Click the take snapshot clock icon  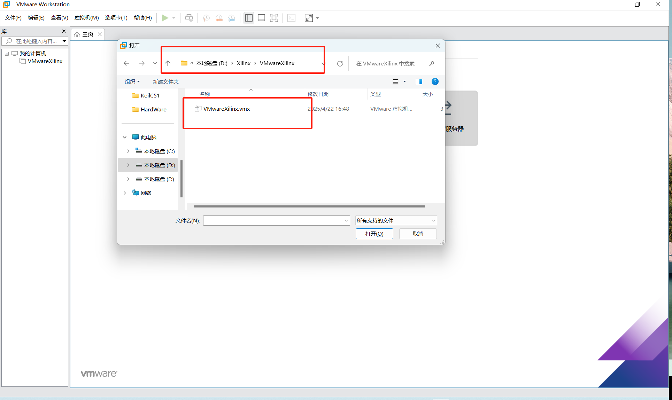pos(206,18)
